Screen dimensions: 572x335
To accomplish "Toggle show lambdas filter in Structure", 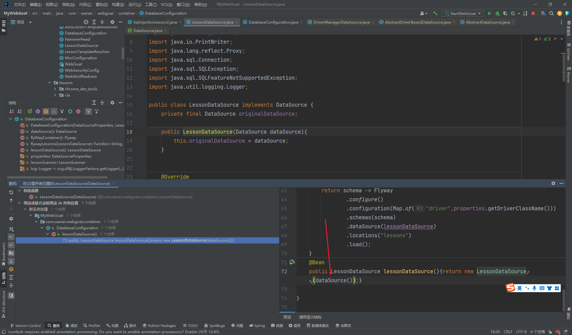I will (78, 111).
